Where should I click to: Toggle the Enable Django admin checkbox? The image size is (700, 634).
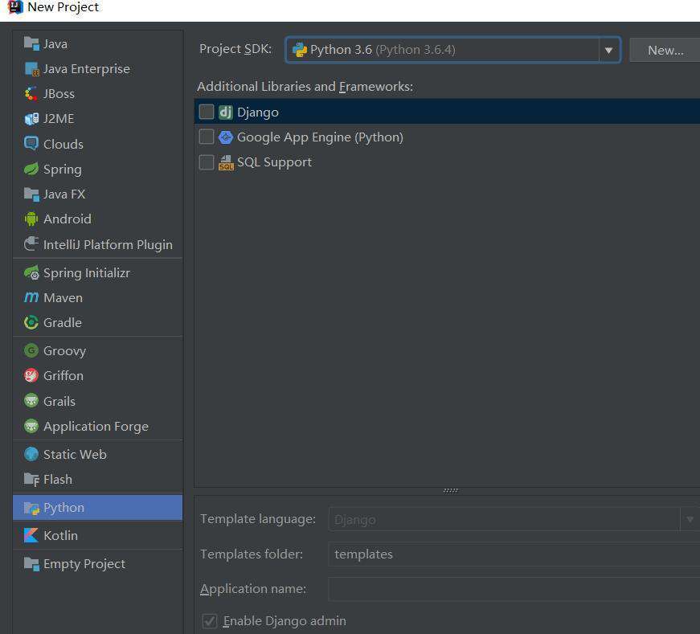(210, 620)
